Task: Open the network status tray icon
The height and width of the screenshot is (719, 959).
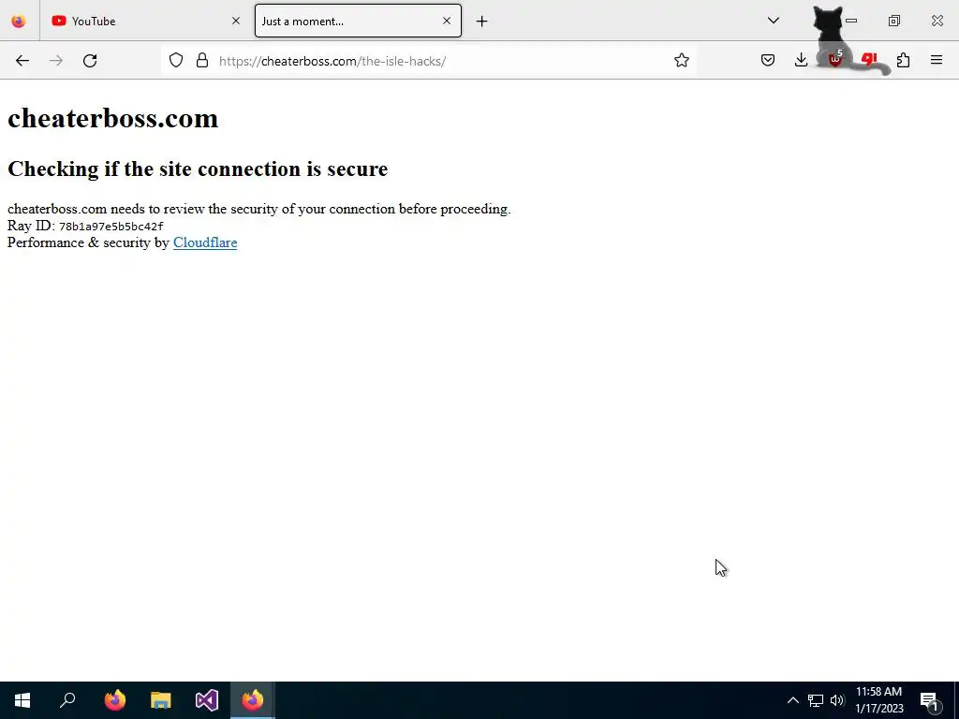Action: [816, 700]
